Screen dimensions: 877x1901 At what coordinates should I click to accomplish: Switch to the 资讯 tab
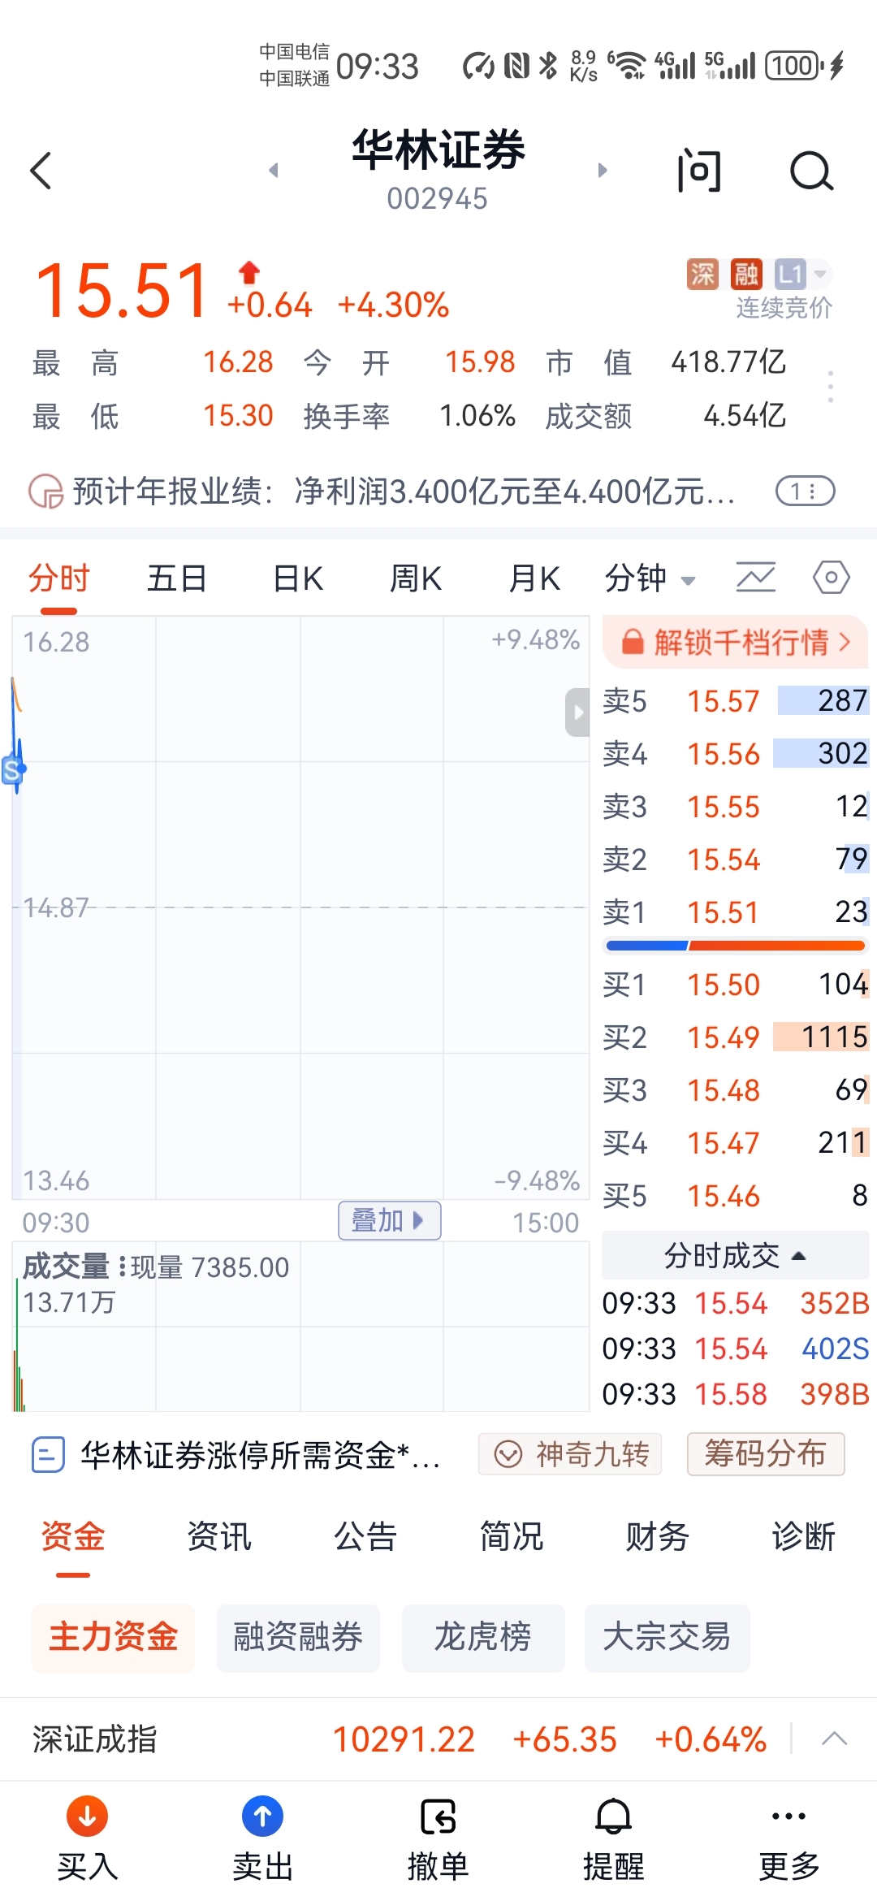[219, 1536]
